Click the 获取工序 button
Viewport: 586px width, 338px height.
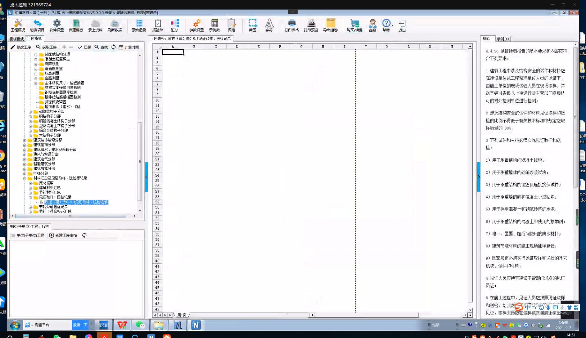[47, 47]
